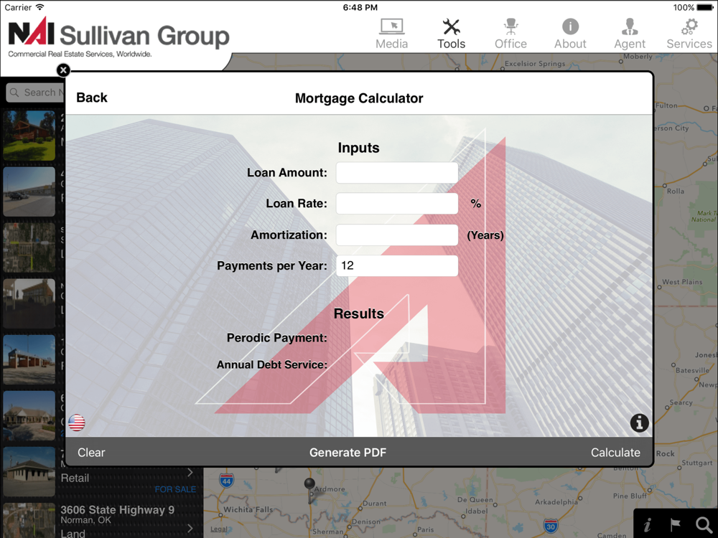The width and height of the screenshot is (718, 538).
Task: Open the 3606 State Highway 9 thumbnail
Action: pyautogui.click(x=29, y=521)
